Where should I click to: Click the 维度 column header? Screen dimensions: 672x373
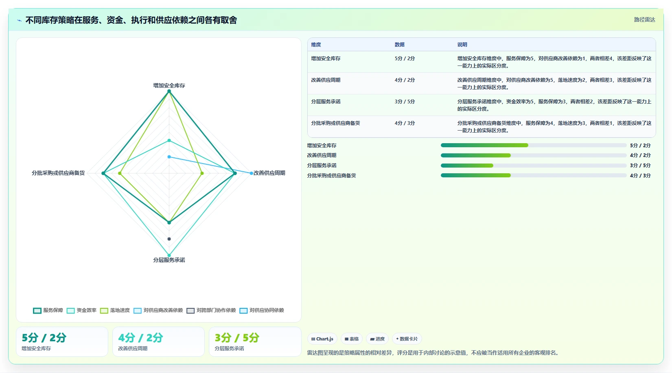click(x=316, y=45)
